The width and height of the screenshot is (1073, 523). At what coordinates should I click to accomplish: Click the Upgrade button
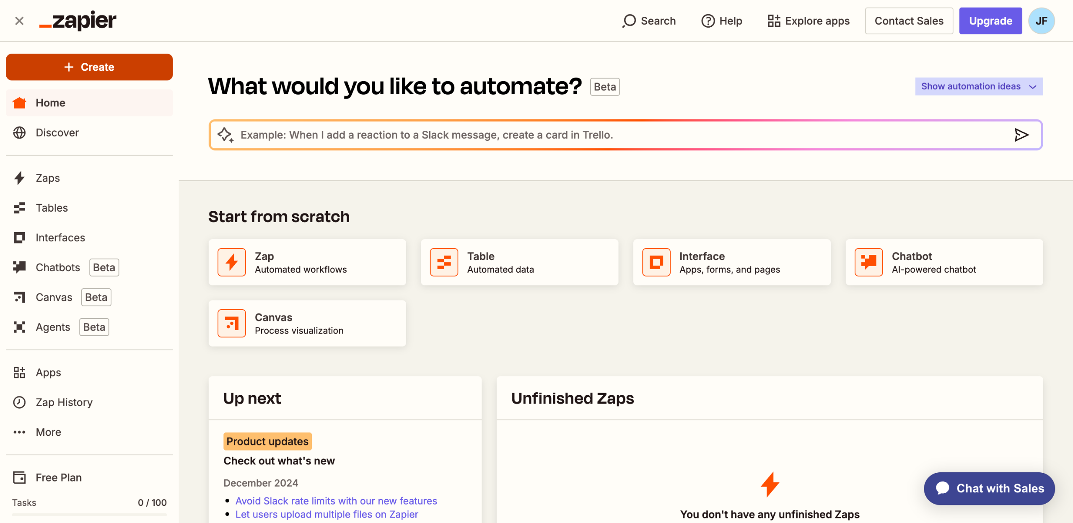click(x=990, y=21)
